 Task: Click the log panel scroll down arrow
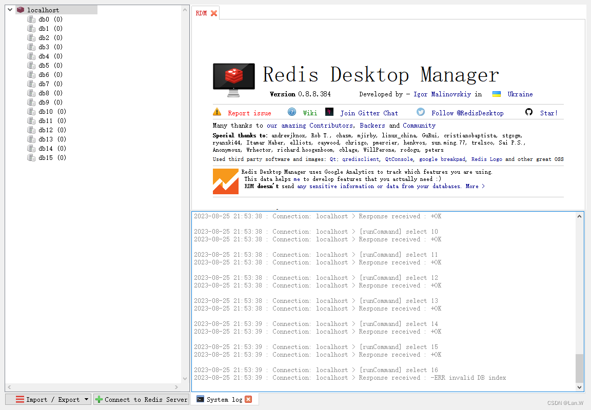tap(579, 386)
